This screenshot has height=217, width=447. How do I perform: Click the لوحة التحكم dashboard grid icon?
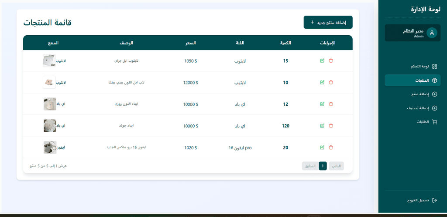tap(434, 67)
